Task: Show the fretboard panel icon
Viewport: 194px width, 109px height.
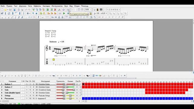Action: (98, 10)
